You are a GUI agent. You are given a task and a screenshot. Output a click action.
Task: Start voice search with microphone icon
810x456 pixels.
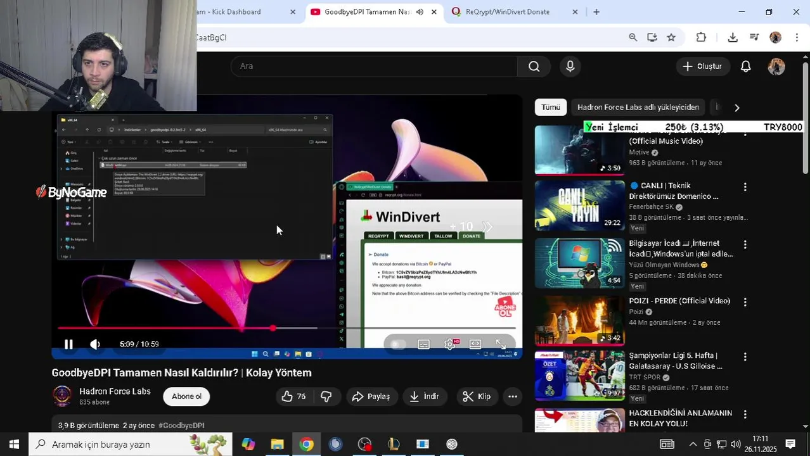coord(570,66)
